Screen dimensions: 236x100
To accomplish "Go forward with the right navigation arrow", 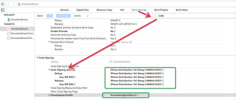I will pos(14,4).
